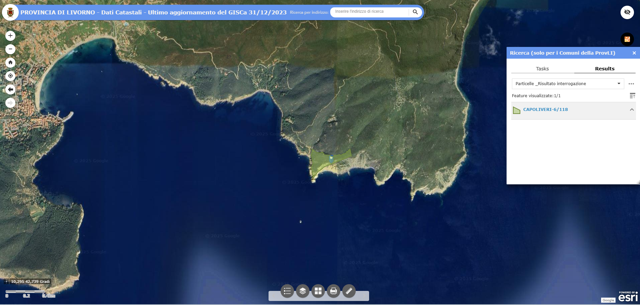The width and height of the screenshot is (640, 305).
Task: Open the Legend widget
Action: pos(287,291)
